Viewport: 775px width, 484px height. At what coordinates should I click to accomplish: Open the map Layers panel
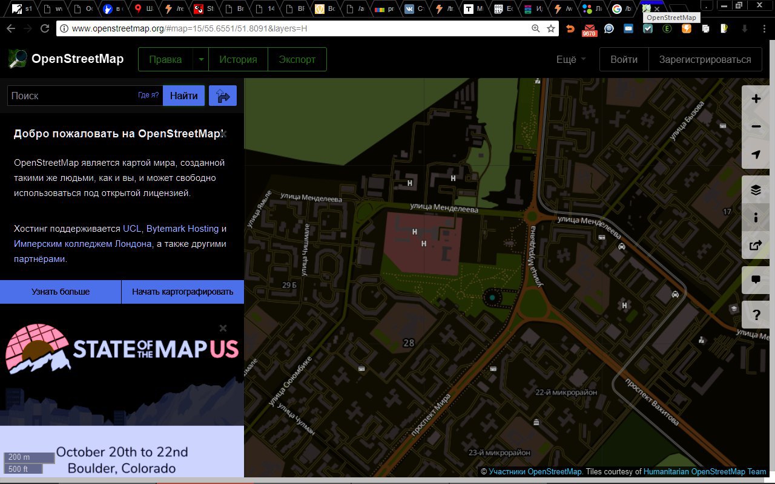click(756, 190)
